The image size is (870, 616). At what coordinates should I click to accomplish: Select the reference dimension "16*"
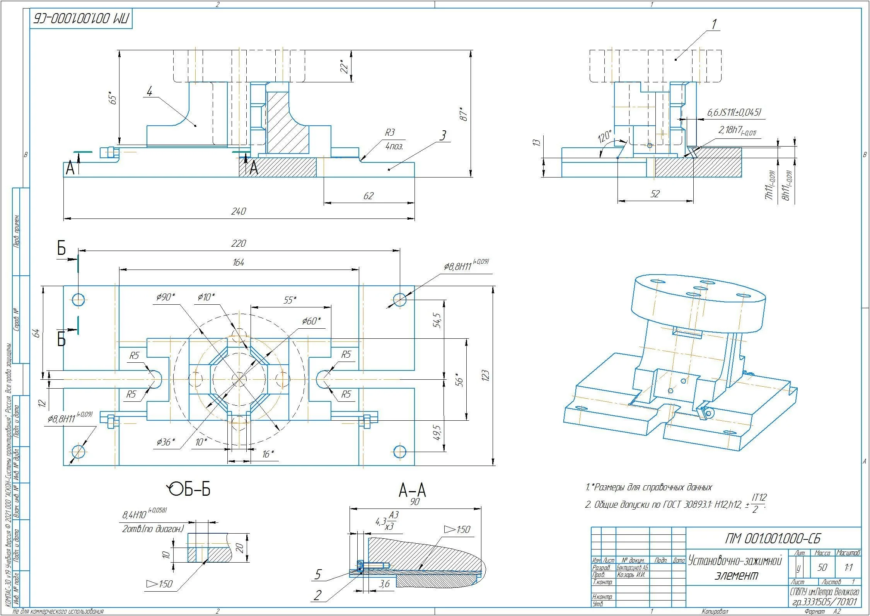coord(268,454)
